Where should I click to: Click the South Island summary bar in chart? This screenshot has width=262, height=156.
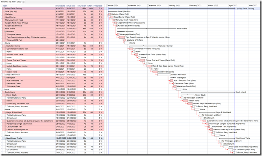pyautogui.click(x=208, y=92)
